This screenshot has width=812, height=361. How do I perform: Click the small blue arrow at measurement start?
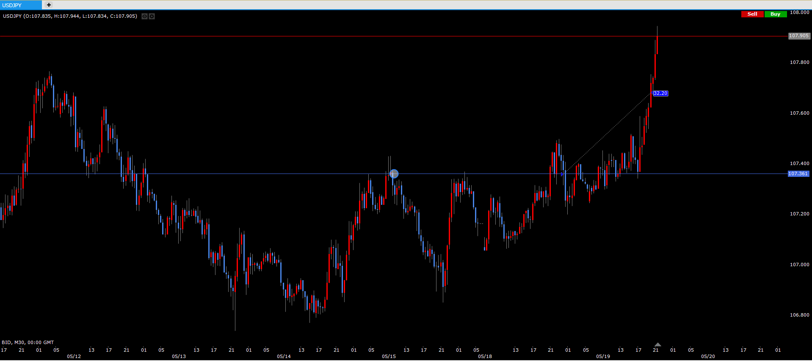(x=562, y=174)
